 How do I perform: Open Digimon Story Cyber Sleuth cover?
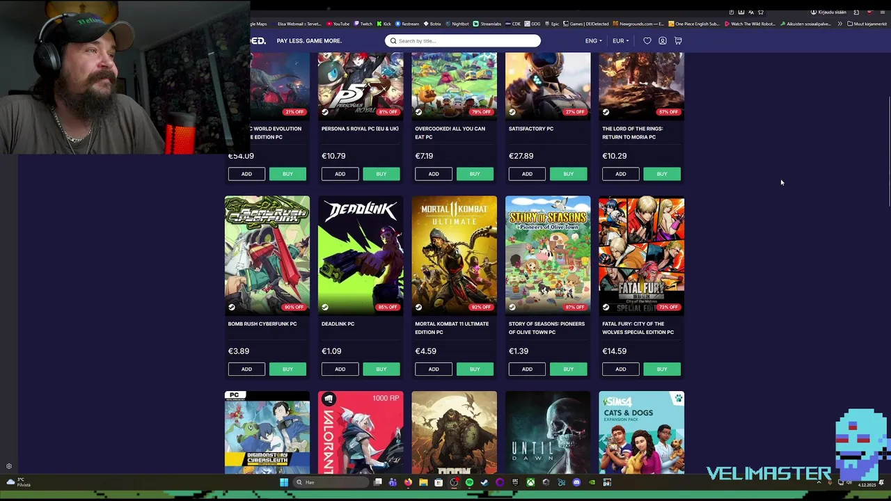(267, 433)
